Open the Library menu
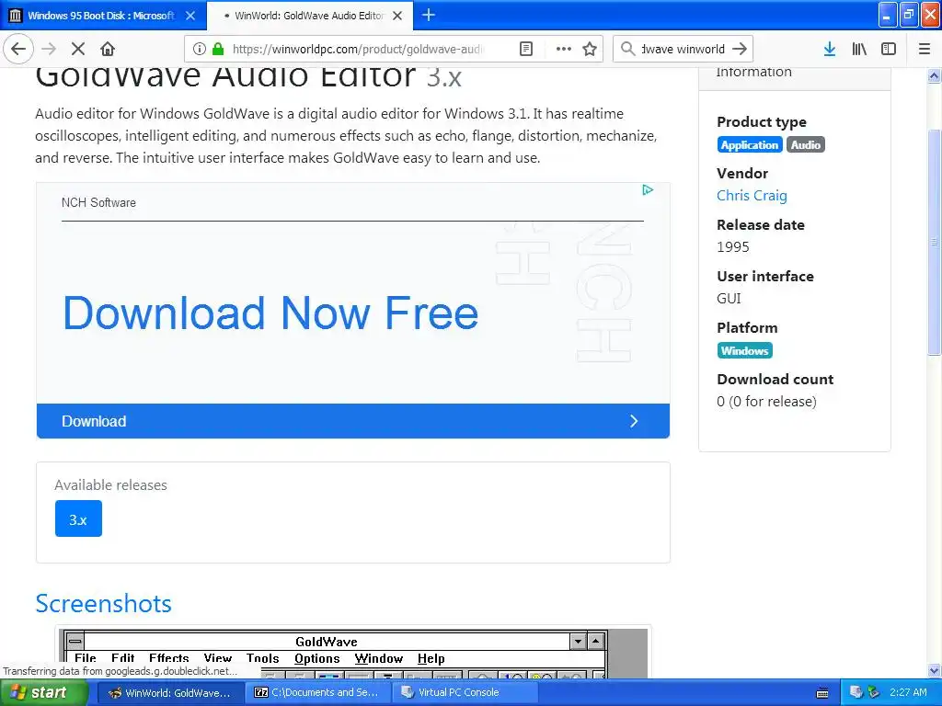Viewport: 942px width, 706px height. (x=859, y=49)
